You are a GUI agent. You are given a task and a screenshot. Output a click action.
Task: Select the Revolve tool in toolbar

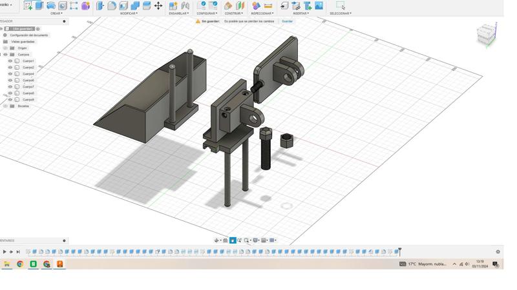[51, 5]
